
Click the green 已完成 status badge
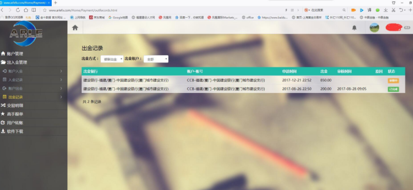[x=393, y=89]
